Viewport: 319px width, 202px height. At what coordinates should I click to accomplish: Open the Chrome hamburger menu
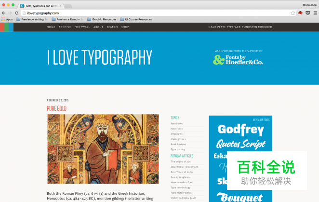point(315,13)
